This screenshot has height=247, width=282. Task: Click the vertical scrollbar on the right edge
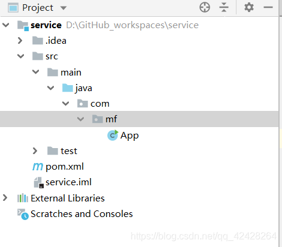tap(280, 123)
